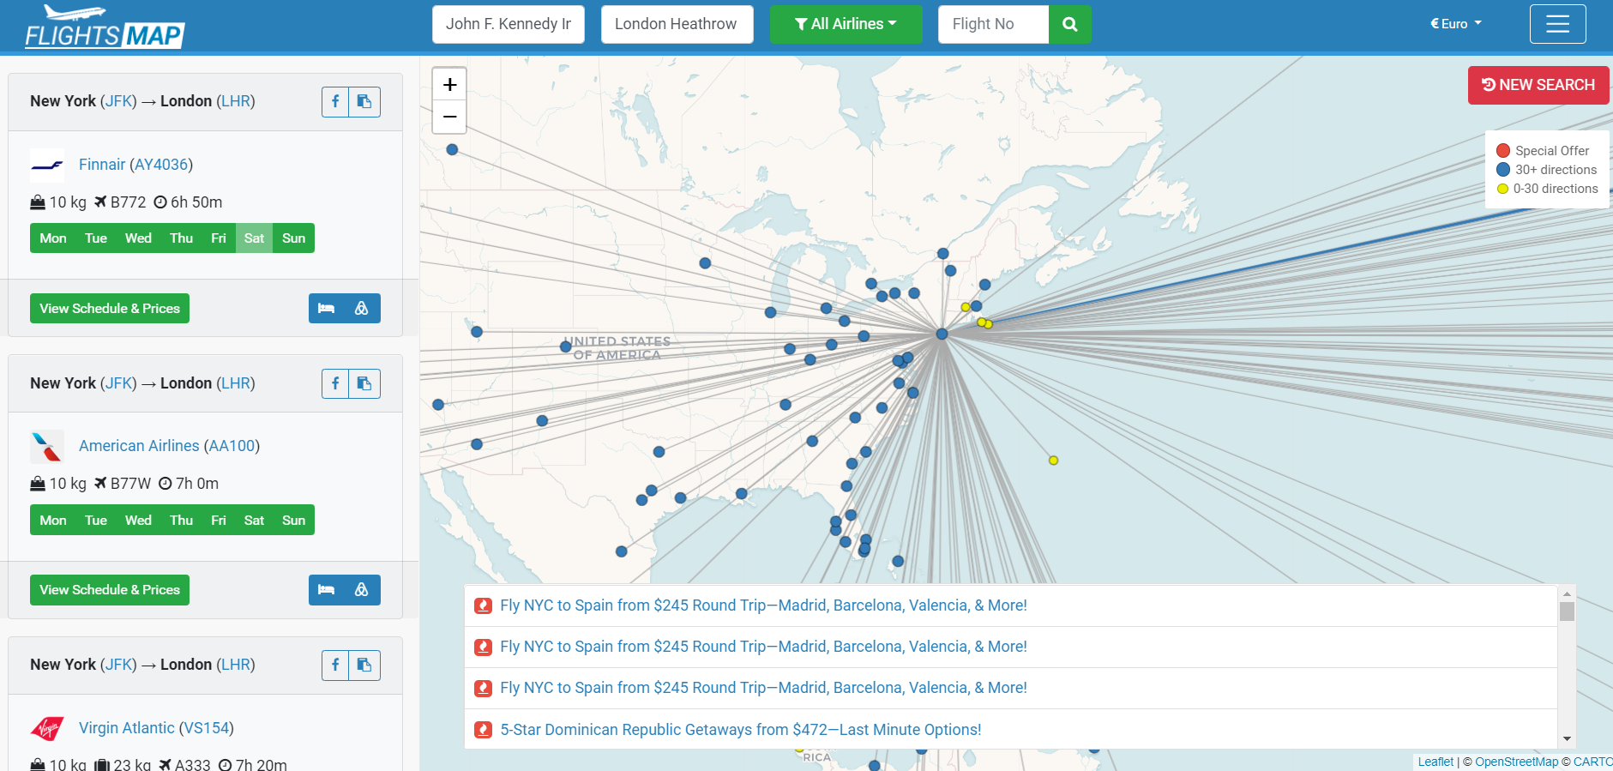Copy the Finnair flight details icon
1613x771 pixels.
(x=364, y=101)
